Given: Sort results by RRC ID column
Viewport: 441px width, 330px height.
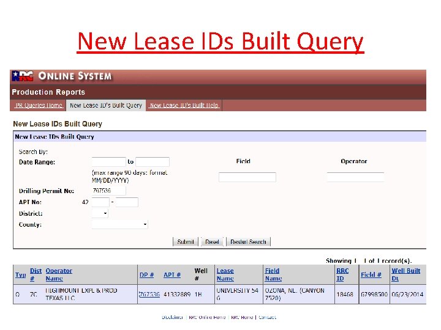Looking at the screenshot, I should [x=342, y=275].
